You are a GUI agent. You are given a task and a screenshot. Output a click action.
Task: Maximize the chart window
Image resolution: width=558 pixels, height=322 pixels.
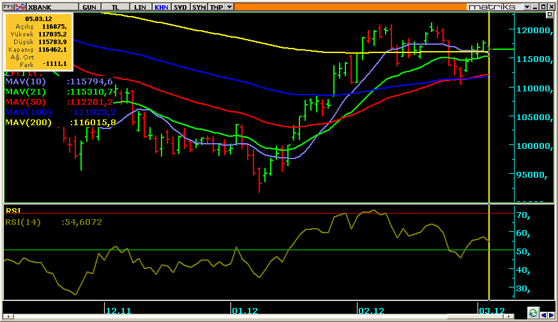click(543, 7)
